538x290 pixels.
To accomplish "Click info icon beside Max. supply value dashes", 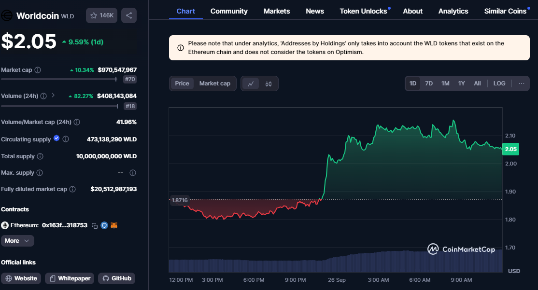I will [x=133, y=173].
